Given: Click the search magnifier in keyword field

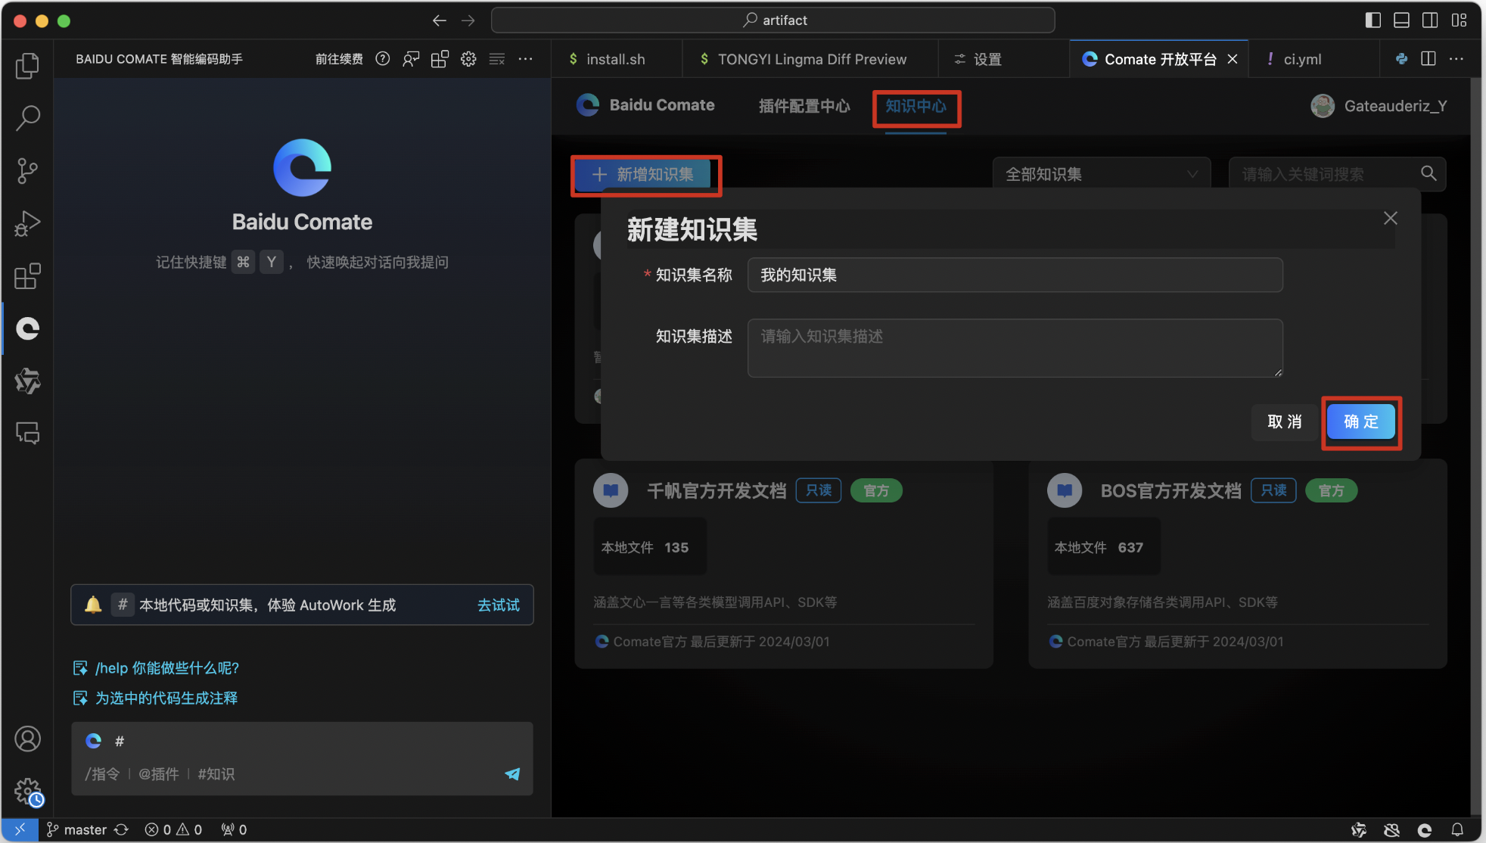Looking at the screenshot, I should [1428, 173].
